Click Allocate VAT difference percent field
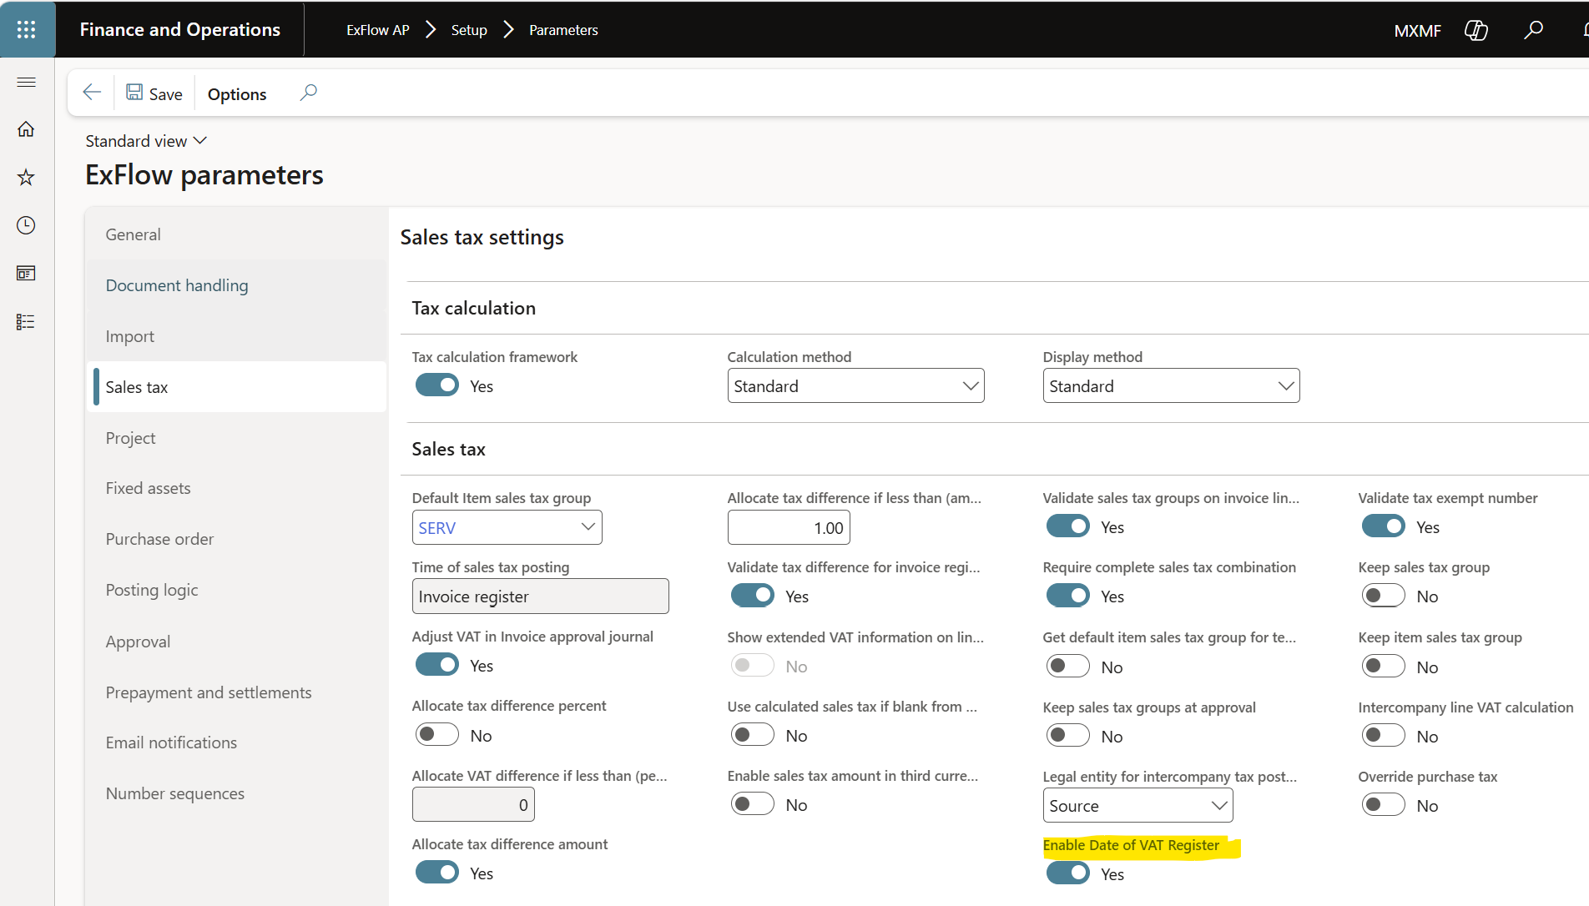This screenshot has width=1589, height=906. [473, 805]
